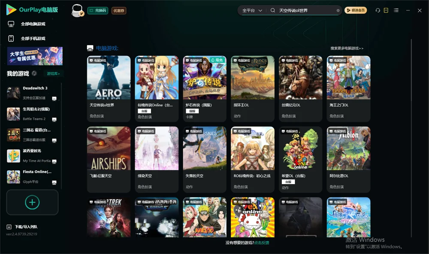Click the search magnifier icon

(273, 10)
